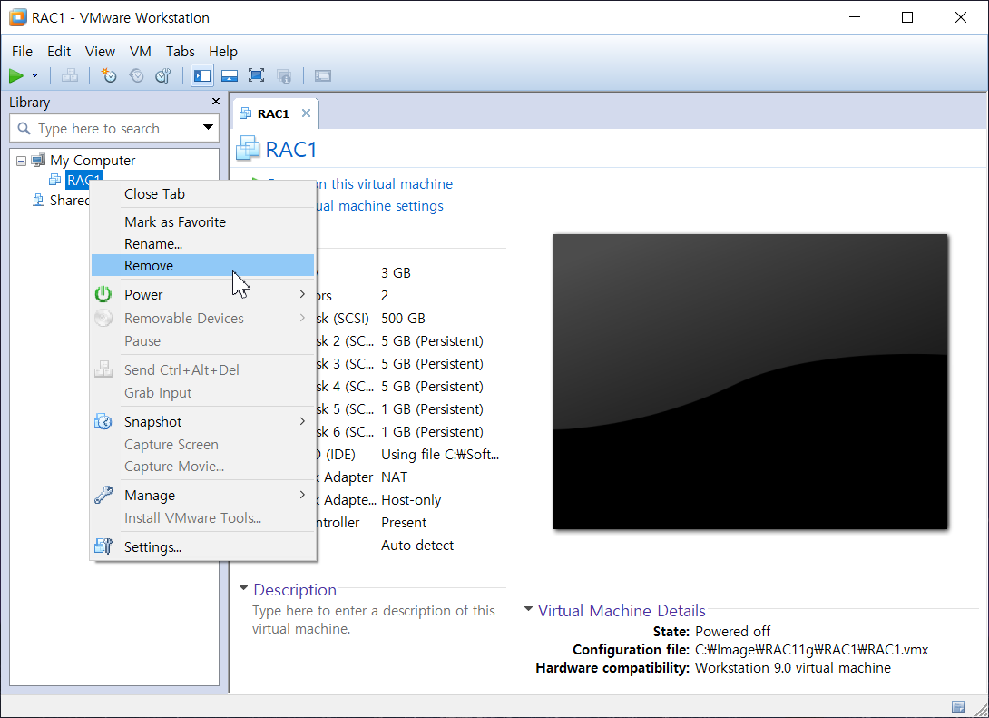Click the VM console preview thumbnail
Screen dimensions: 989x718
click(x=750, y=382)
